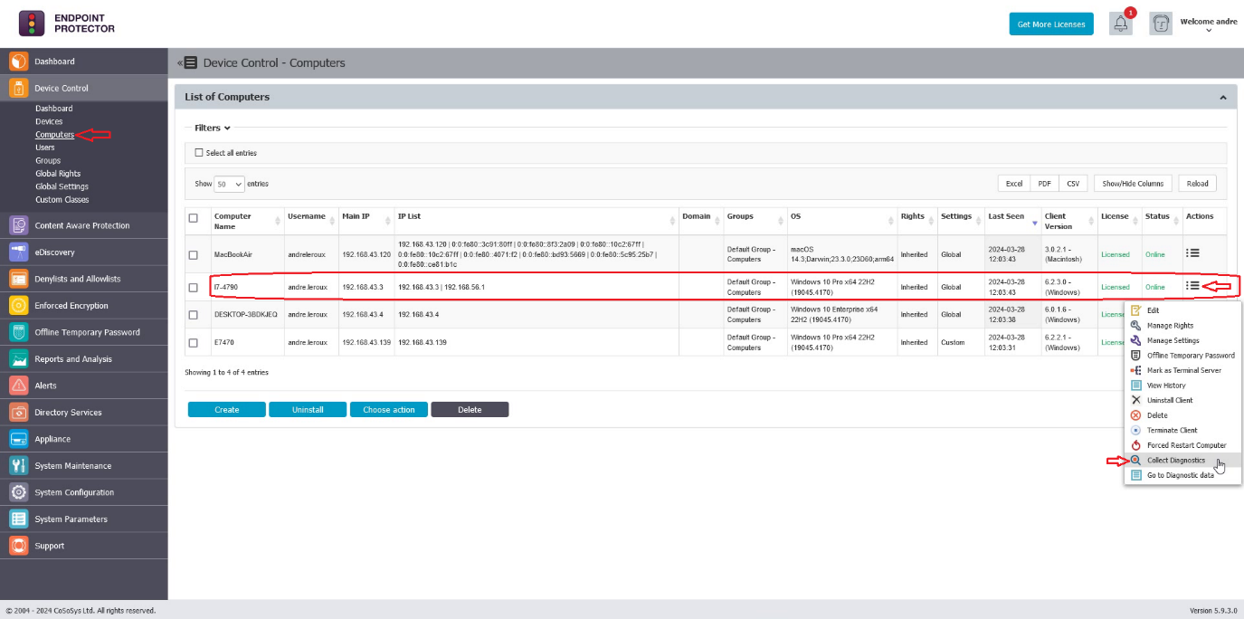The width and height of the screenshot is (1244, 619).
Task: Open the Show entries count dropdown
Action: tap(229, 184)
